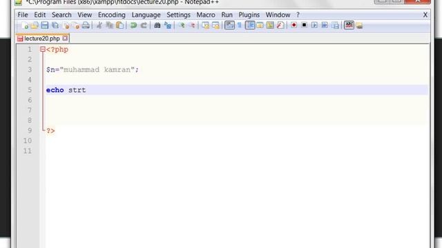Stop macro recording with black square

tap(304, 25)
